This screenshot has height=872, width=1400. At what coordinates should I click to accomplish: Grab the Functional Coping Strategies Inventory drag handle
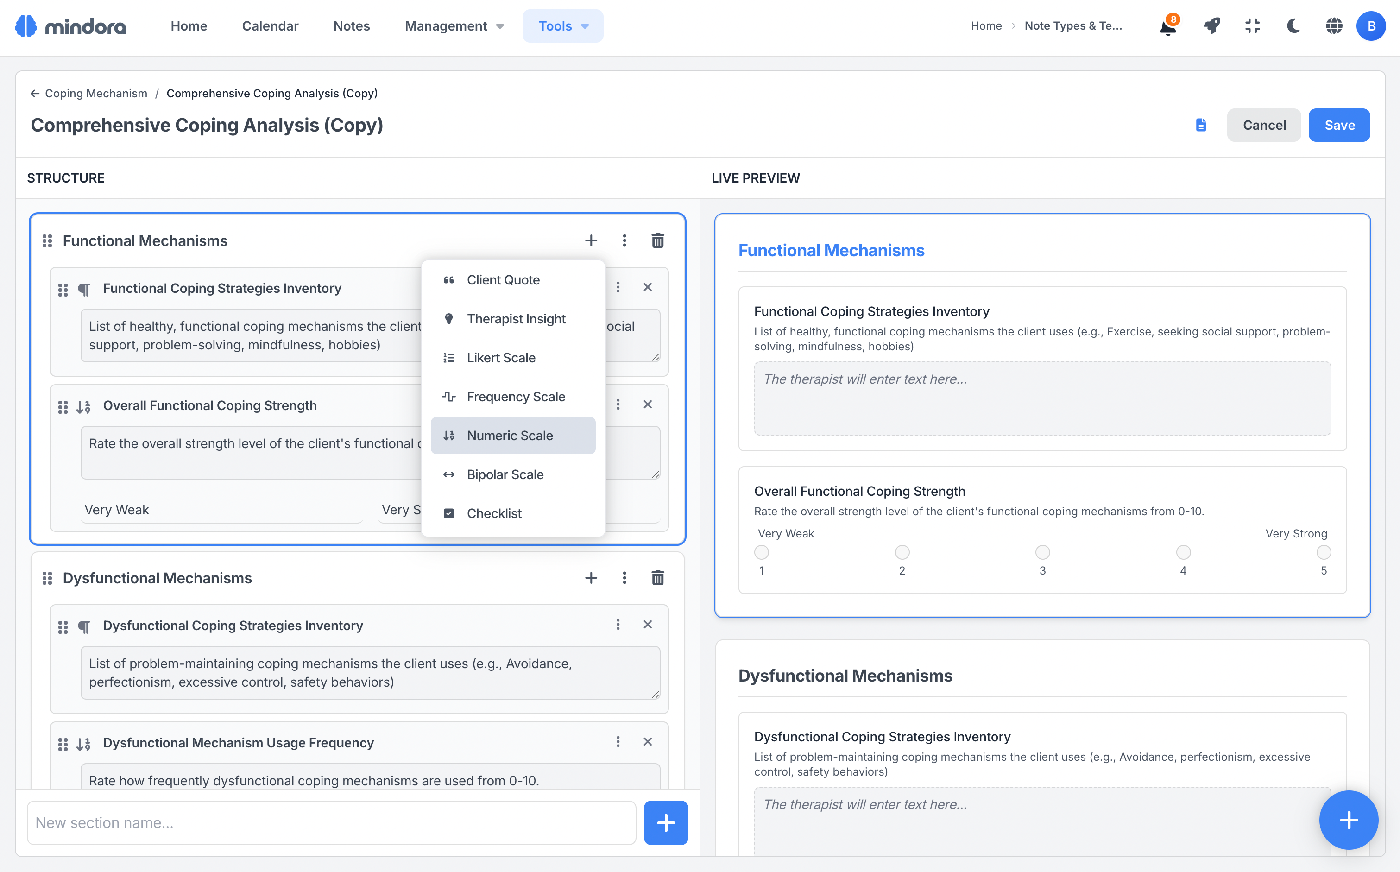click(x=63, y=290)
